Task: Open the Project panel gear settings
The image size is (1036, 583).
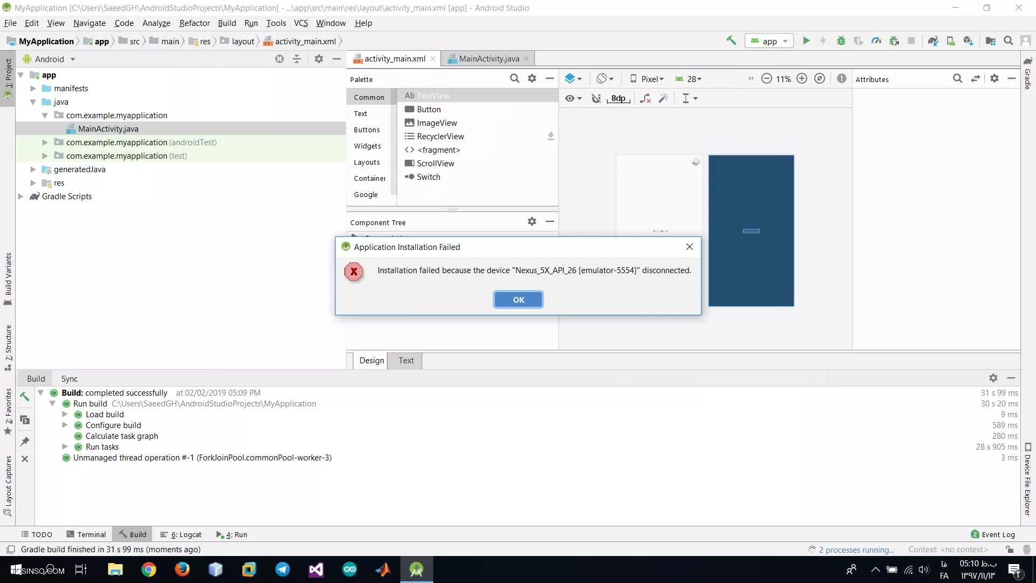Action: point(319,59)
